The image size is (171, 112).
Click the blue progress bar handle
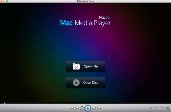[x=5, y=103]
